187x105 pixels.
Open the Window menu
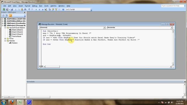tap(61, 6)
